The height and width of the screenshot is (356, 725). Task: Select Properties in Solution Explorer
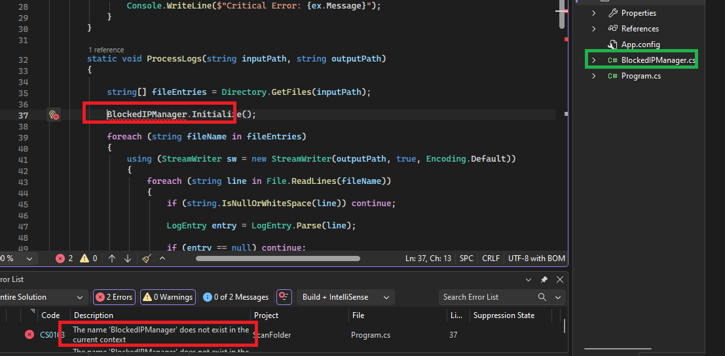[639, 13]
